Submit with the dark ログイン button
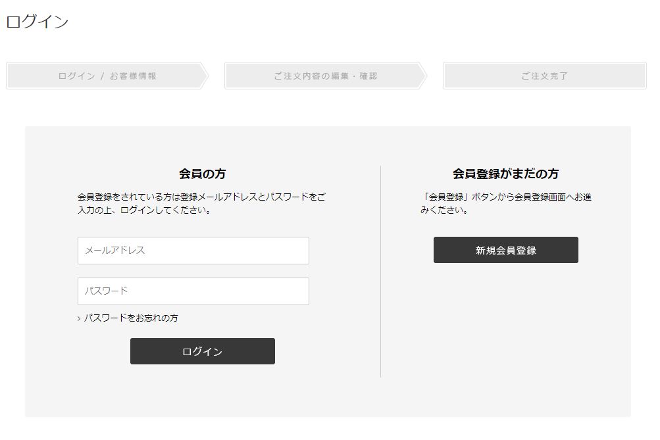The width and height of the screenshot is (660, 440). (x=203, y=351)
